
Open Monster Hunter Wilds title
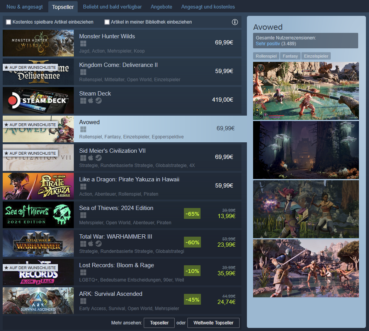[107, 36]
